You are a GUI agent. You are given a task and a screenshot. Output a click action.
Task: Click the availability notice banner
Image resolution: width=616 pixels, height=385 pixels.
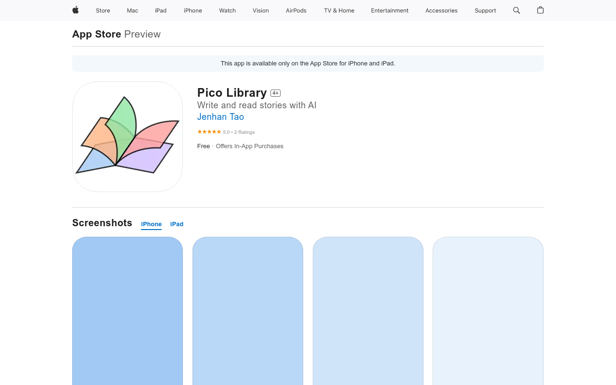[x=308, y=64]
